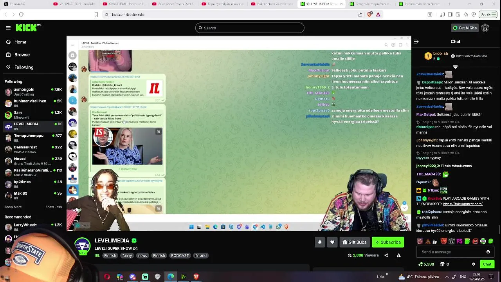The height and width of the screenshot is (282, 501).
Task: Collapse the chat panel with arrow icon
Action: tap(416, 42)
